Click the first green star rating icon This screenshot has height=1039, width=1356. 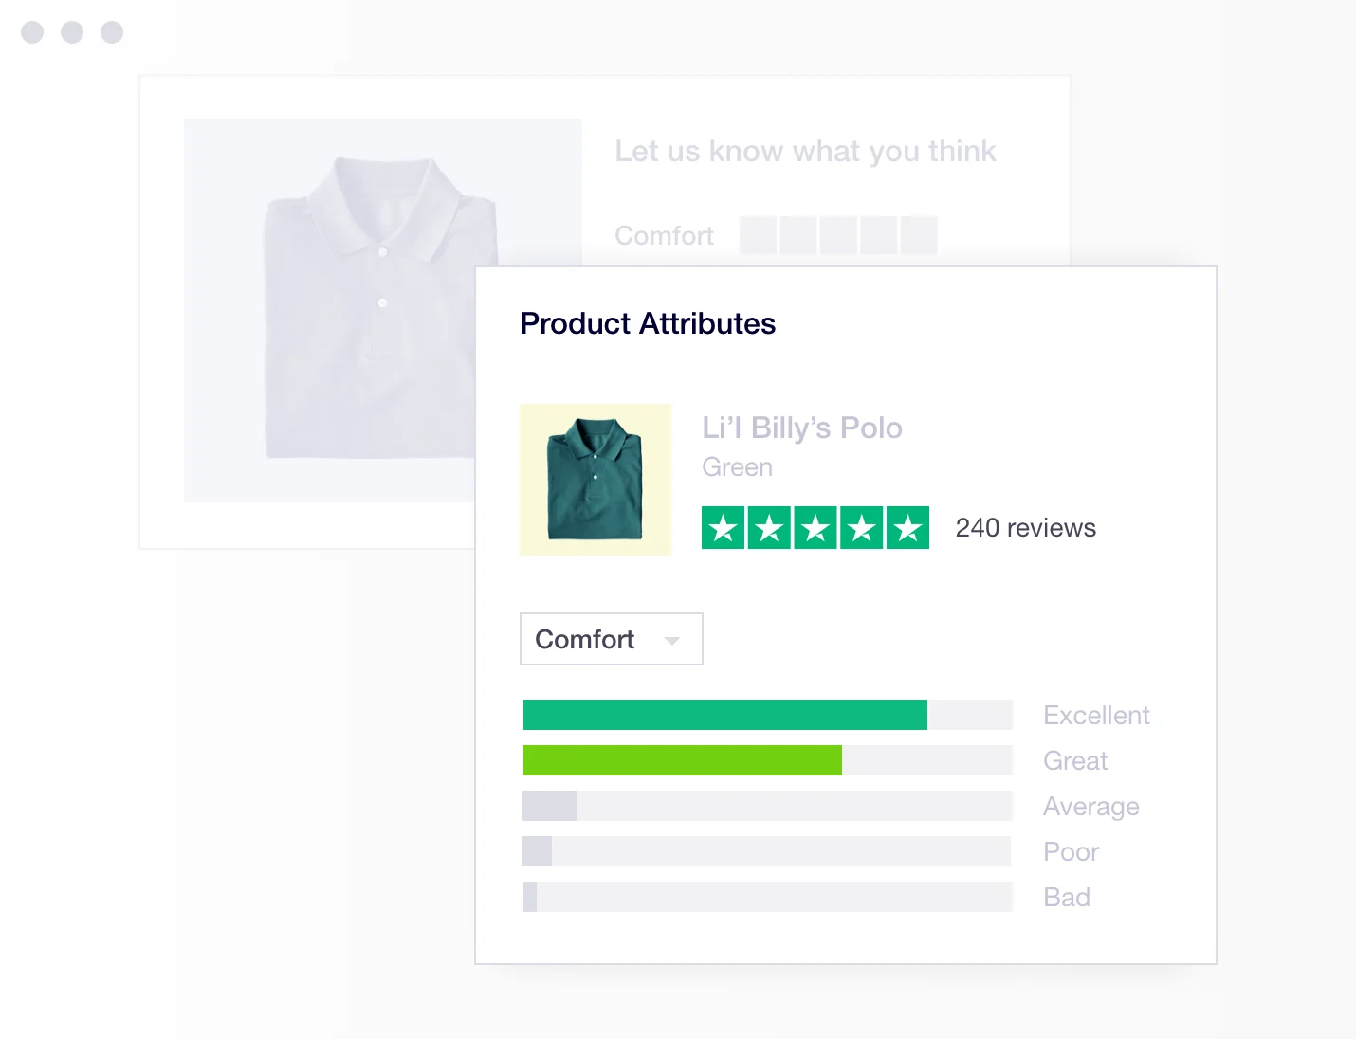click(x=724, y=527)
